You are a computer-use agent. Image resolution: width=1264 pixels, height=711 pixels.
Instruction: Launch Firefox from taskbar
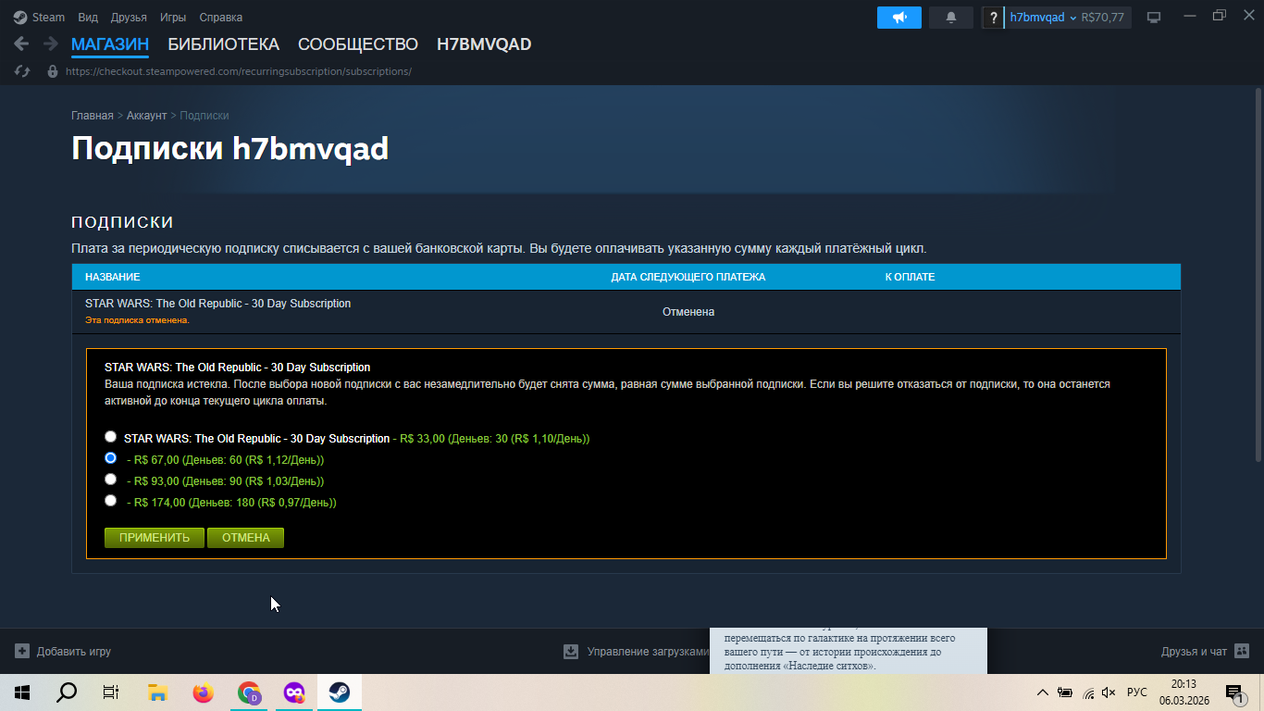203,692
